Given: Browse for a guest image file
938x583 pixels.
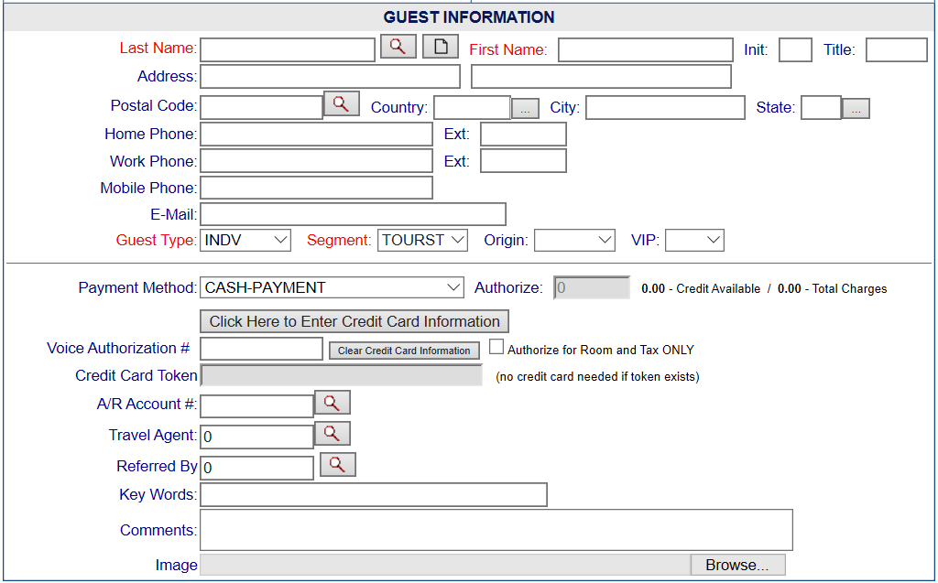Looking at the screenshot, I should [x=737, y=564].
